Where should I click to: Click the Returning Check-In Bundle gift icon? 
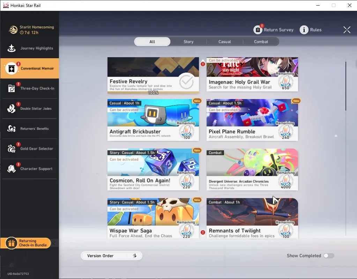(11, 243)
